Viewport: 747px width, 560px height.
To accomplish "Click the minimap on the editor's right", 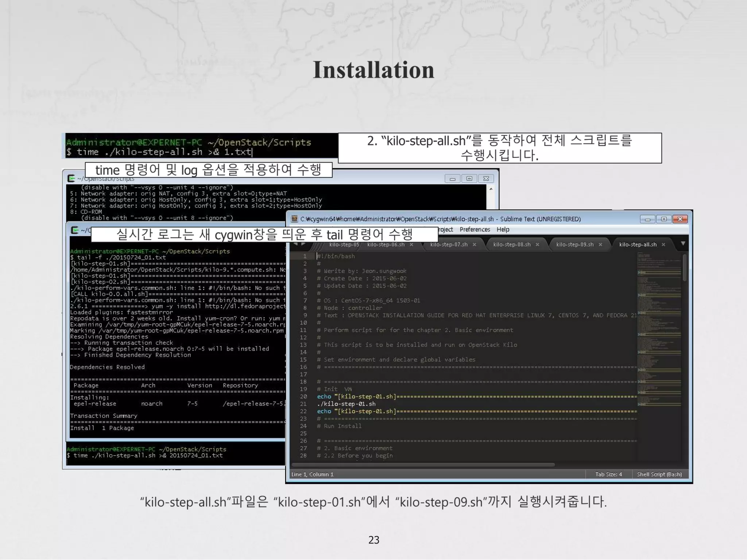I will pos(659,328).
